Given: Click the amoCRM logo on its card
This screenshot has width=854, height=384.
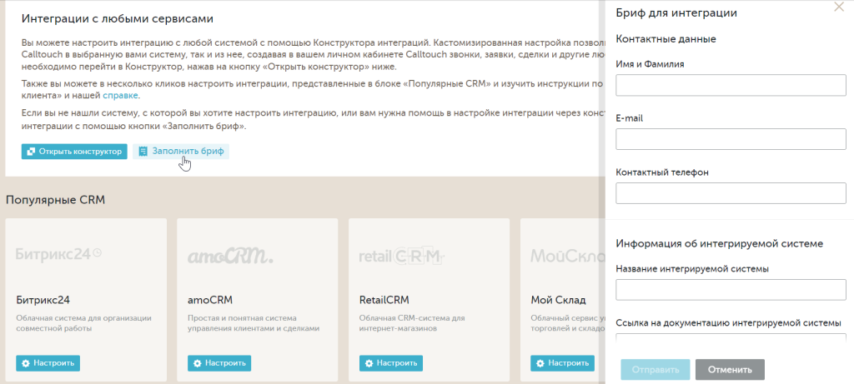Looking at the screenshot, I should click(x=230, y=256).
